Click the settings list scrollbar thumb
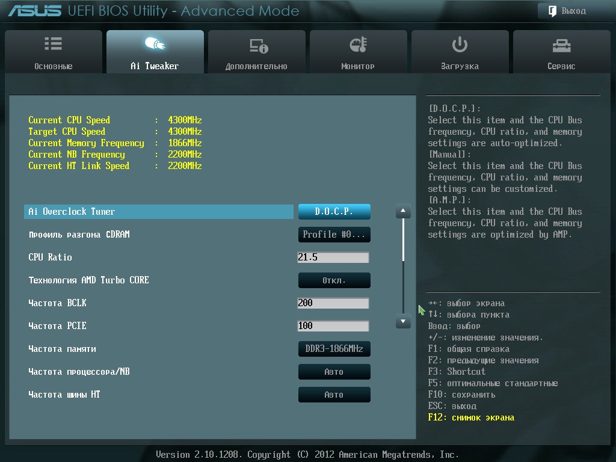616x462 pixels. (x=403, y=239)
